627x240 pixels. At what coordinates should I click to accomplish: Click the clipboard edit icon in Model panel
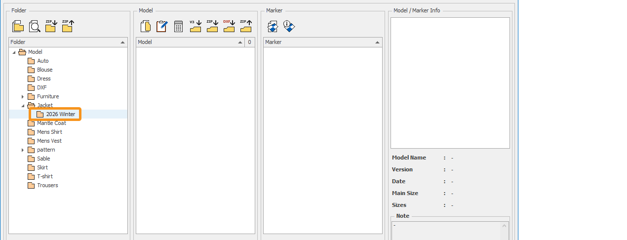(162, 27)
